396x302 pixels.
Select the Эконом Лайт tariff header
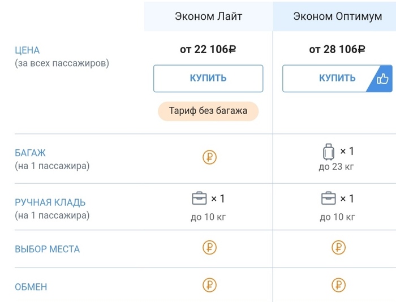208,16
